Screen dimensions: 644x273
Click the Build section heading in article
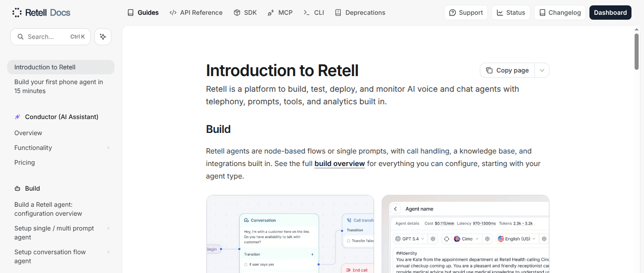click(218, 129)
